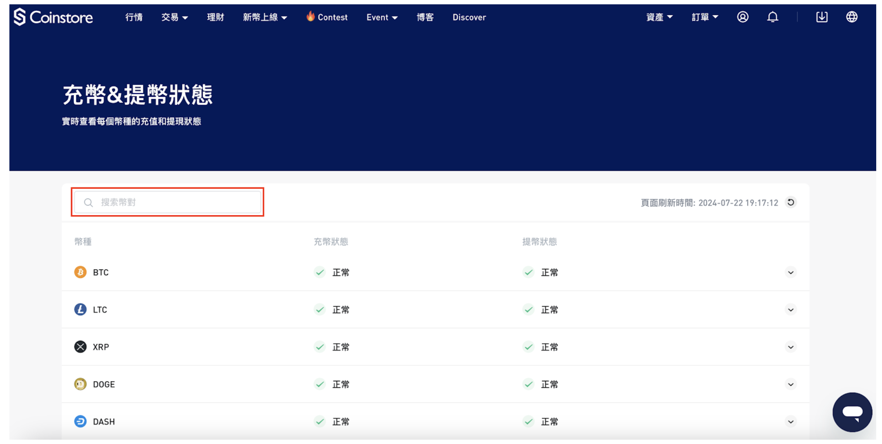Click the BTC coin icon

click(x=80, y=272)
